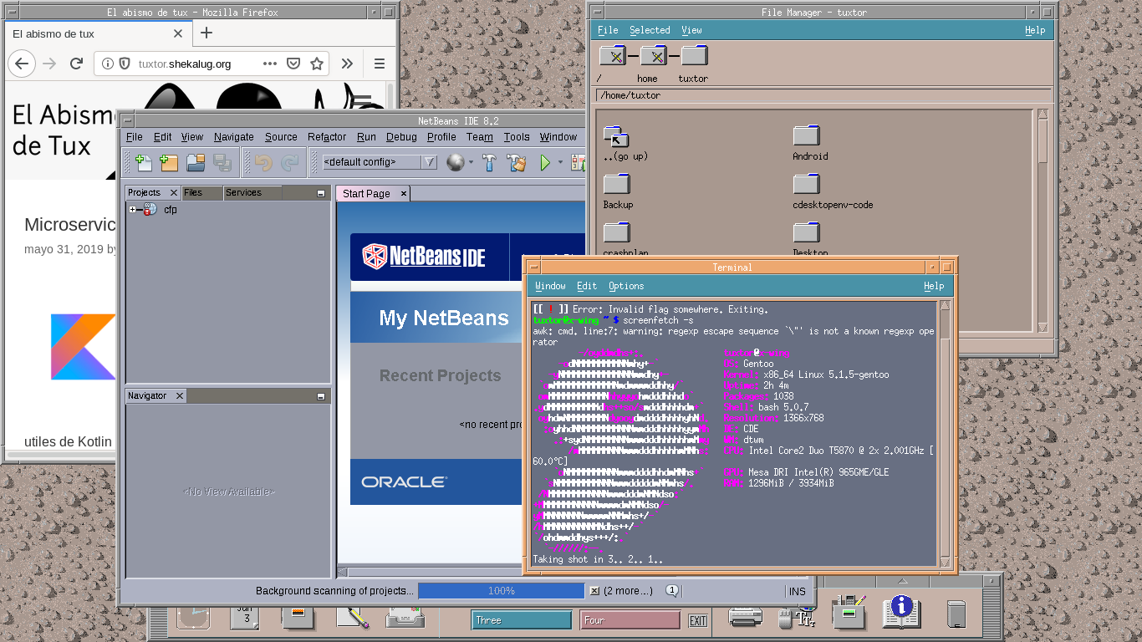Open the cdesktopenv-code folder
The width and height of the screenshot is (1142, 642).
pos(807,185)
